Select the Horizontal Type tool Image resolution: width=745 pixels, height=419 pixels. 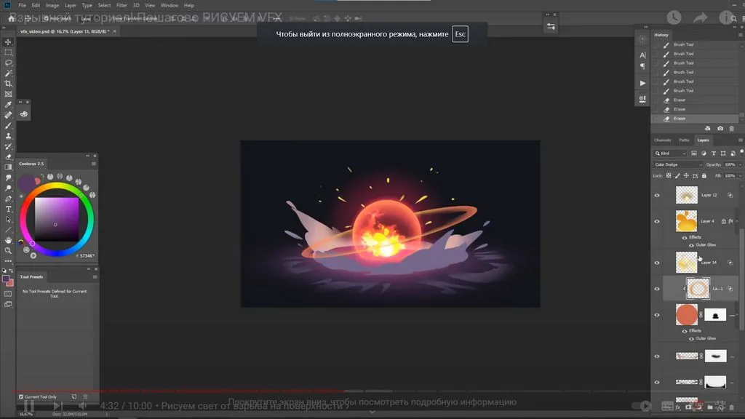point(8,209)
